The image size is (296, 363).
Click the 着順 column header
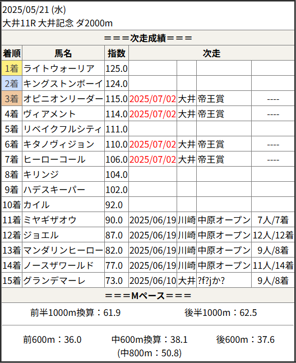coord(12,53)
